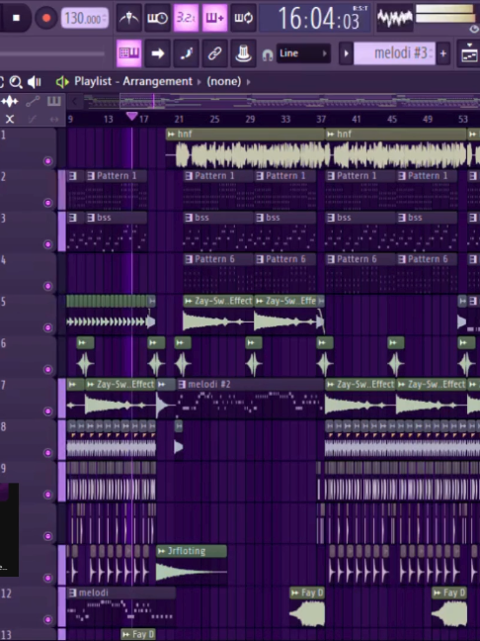
Task: Expand the (none) arrangement chevron
Action: pyautogui.click(x=249, y=82)
